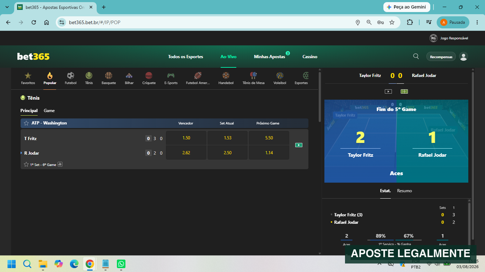Bet on T Fritz Vencedor odds 1.50
485x272 pixels.
[186, 138]
